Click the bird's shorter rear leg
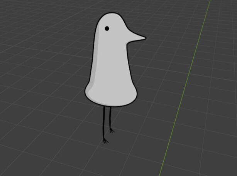This screenshot has height=176, width=237. tap(110, 118)
